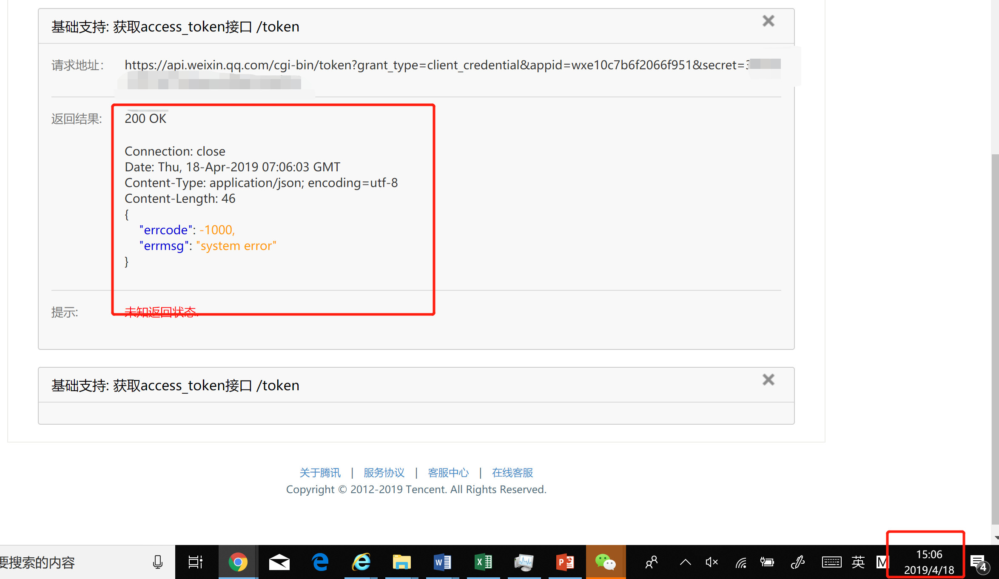999x579 pixels.
Task: Click the request URL text
Action: tap(437, 65)
